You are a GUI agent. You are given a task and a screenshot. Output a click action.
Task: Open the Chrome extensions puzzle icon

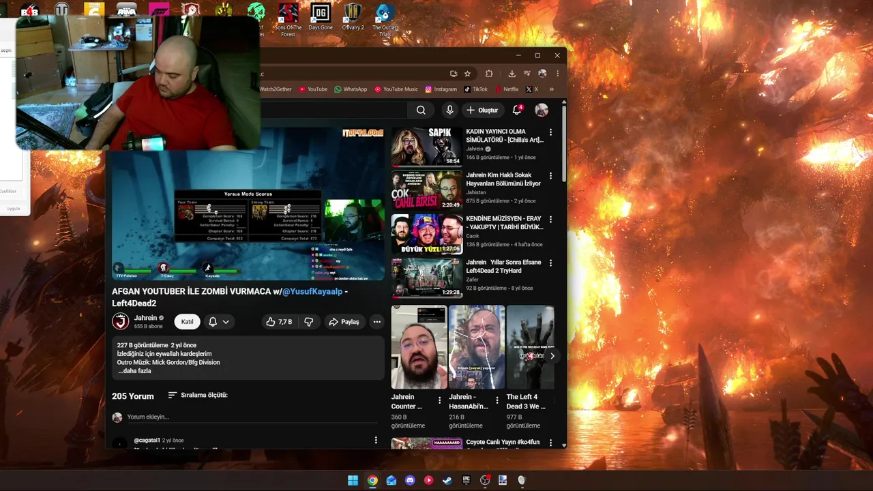click(489, 74)
